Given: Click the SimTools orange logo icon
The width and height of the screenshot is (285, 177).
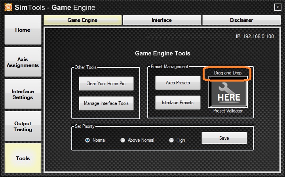Looking at the screenshot, I should (x=8, y=7).
